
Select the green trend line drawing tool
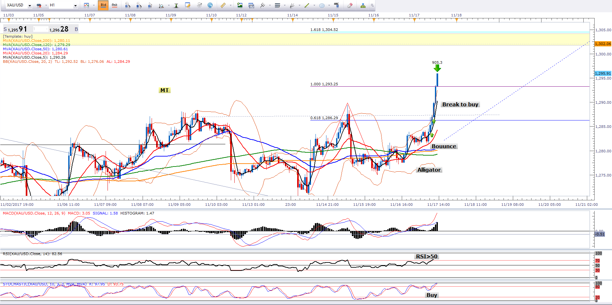click(x=307, y=5)
